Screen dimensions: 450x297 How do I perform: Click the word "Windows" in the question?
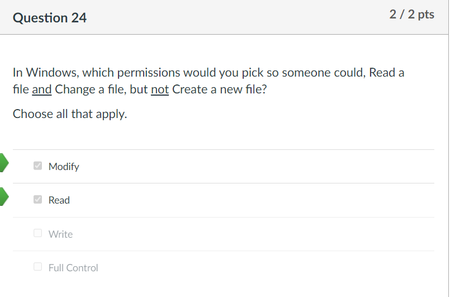pos(52,73)
